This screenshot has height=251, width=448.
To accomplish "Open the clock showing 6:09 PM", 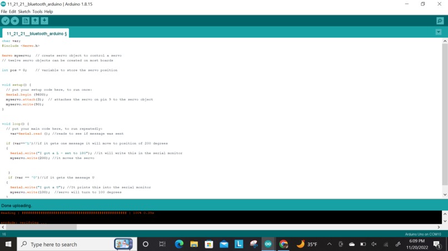I will (x=417, y=244).
